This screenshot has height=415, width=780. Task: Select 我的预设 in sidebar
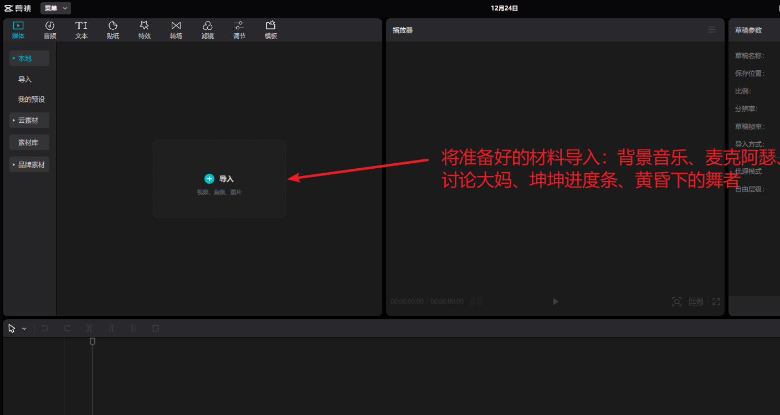tap(32, 100)
